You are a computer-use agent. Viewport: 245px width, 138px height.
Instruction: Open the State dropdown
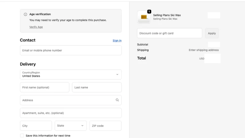pos(71,126)
